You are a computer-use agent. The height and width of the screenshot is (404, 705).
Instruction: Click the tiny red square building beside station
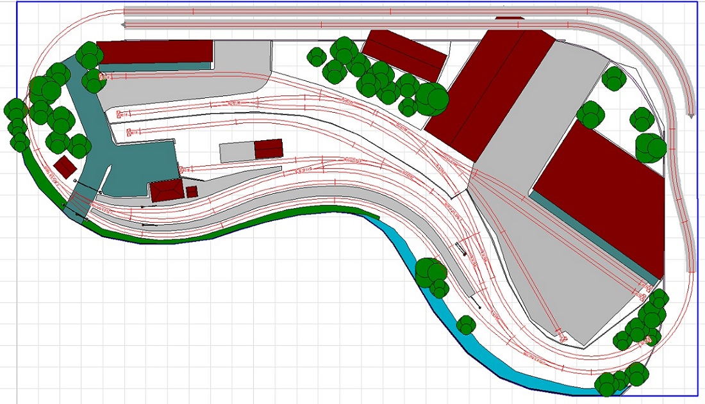tap(192, 191)
